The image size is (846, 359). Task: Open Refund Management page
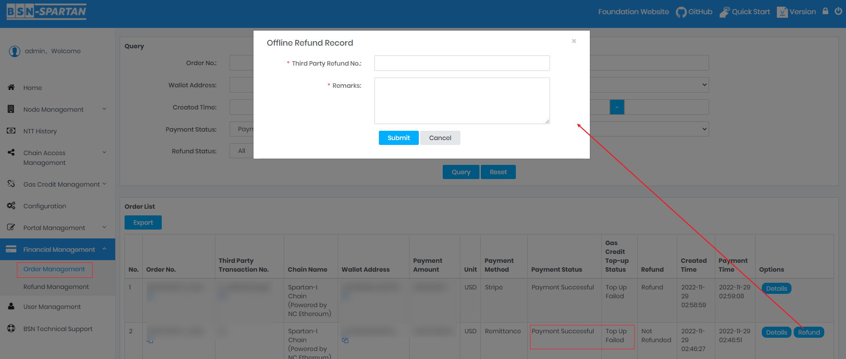click(56, 287)
